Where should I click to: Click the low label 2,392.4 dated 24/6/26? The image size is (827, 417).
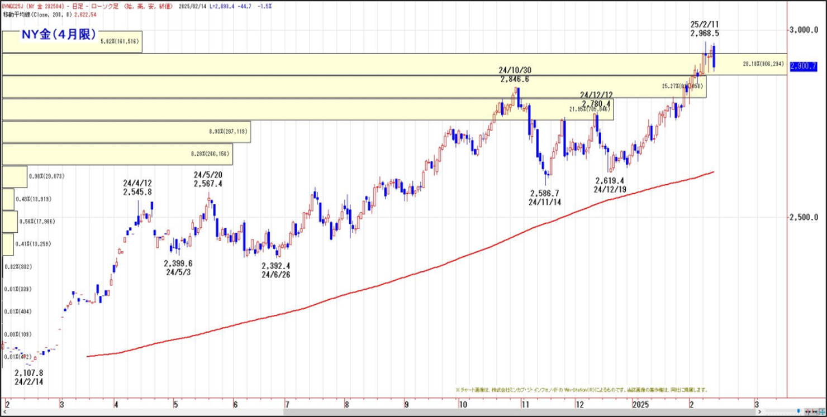(276, 270)
